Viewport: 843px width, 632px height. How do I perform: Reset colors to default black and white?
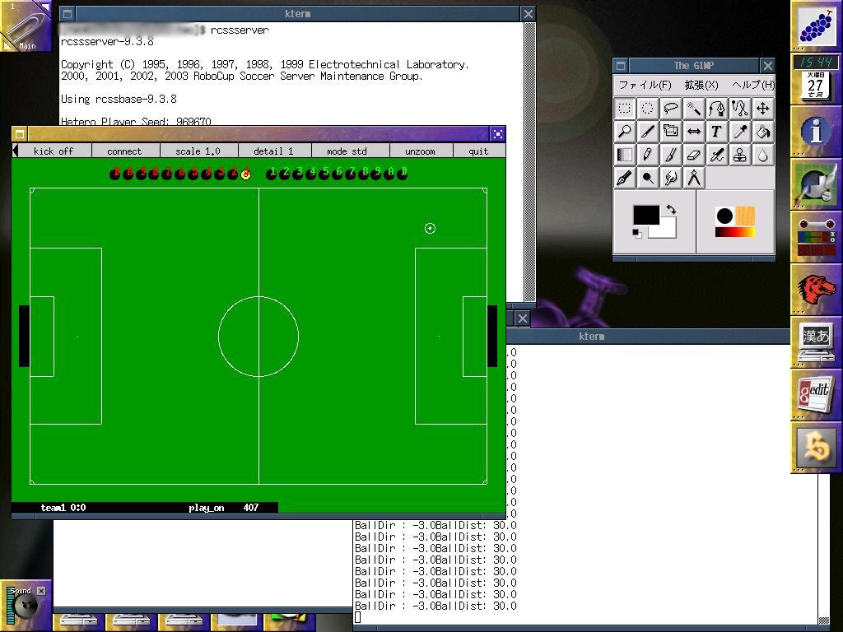point(637,234)
